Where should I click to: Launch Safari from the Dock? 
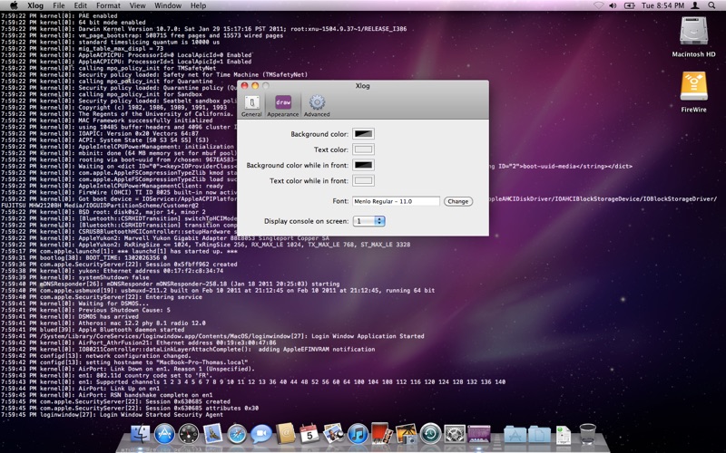(x=237, y=434)
